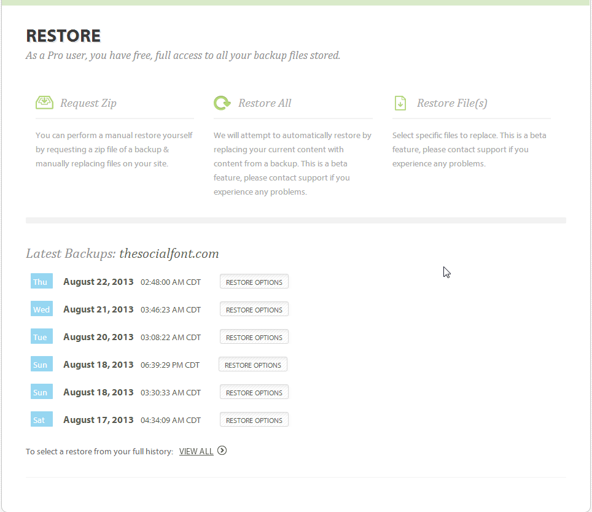Click the 'Latest Backups: thesocialfont.com' heading
Viewport: 592px width, 512px height.
(122, 254)
